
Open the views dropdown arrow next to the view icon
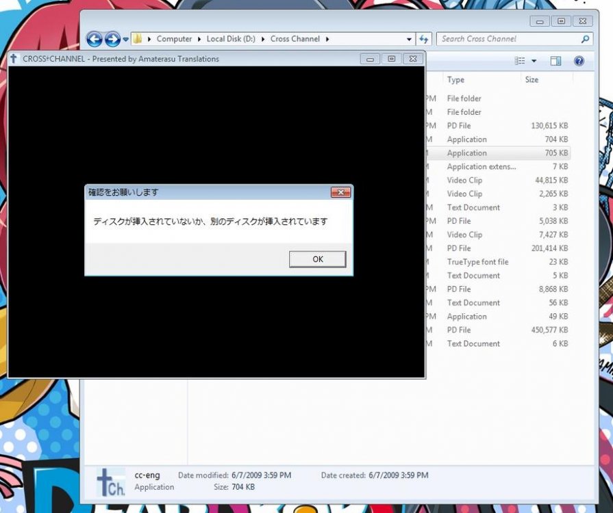point(534,61)
